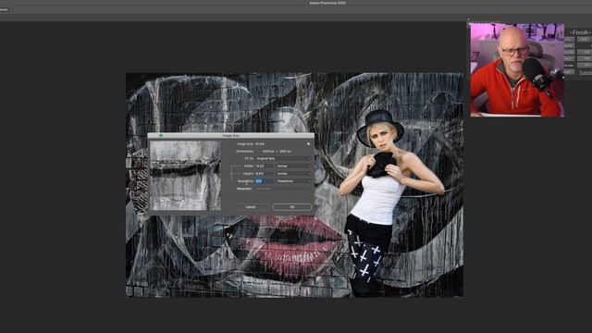Open the Resolution units dropdown
This screenshot has width=592, height=333.
pyautogui.click(x=294, y=181)
